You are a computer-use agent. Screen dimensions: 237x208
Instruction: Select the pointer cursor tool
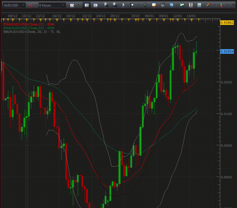(x=123, y=5)
